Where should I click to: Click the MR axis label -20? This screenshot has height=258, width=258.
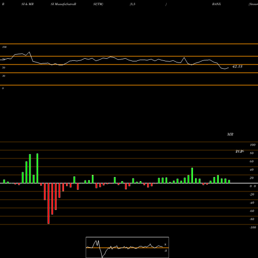pyautogui.click(x=252, y=195)
